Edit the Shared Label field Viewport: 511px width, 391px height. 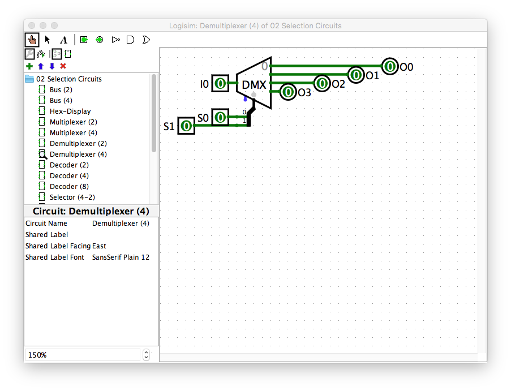click(x=124, y=235)
